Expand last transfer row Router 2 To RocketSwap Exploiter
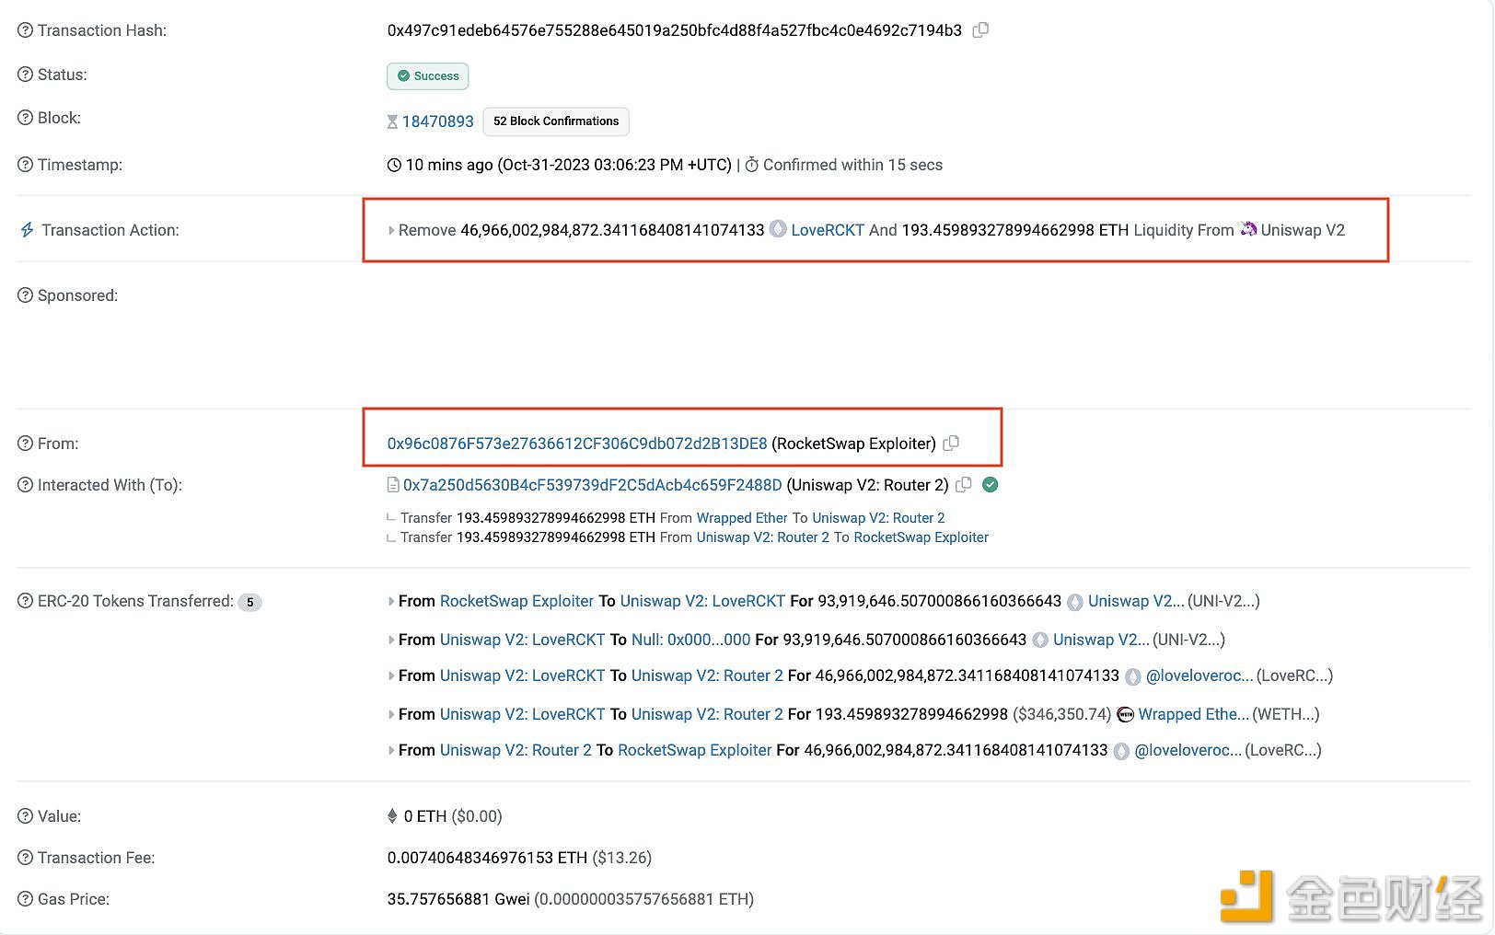Viewport: 1495px width, 935px height. click(391, 750)
